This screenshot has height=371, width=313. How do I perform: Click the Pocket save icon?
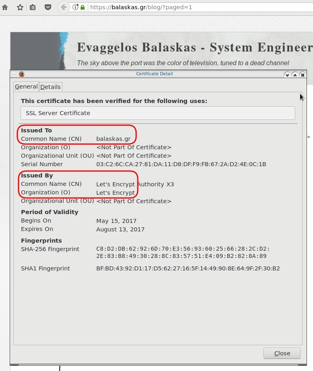(x=48, y=7)
